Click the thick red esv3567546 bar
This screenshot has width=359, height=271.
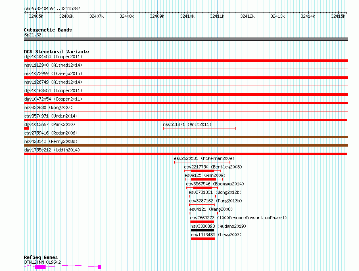pos(202,188)
